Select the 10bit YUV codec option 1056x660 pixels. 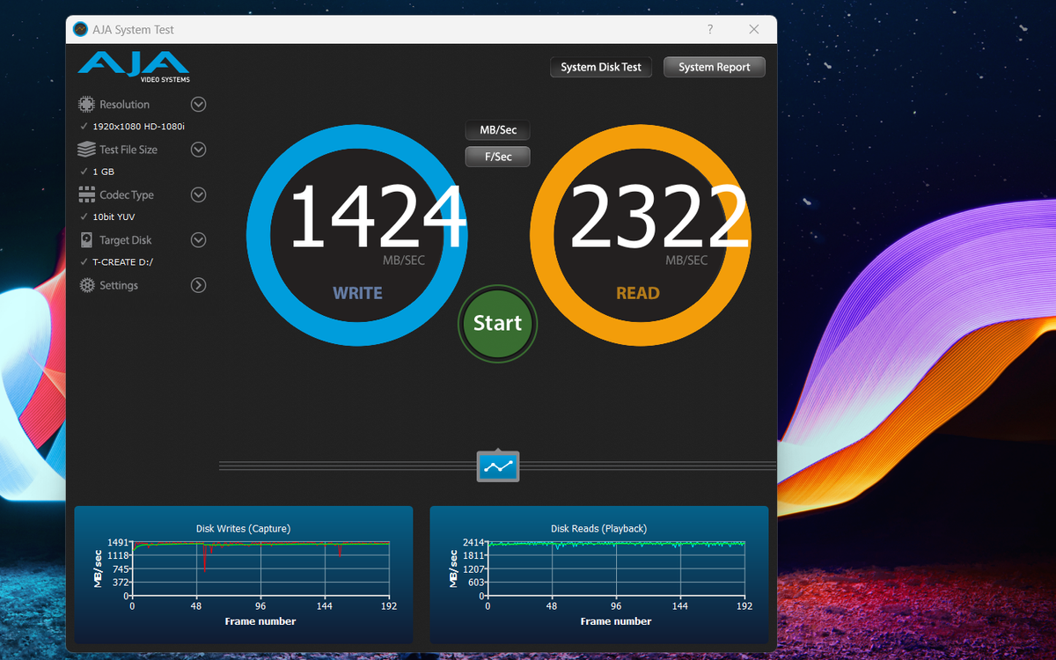click(114, 216)
